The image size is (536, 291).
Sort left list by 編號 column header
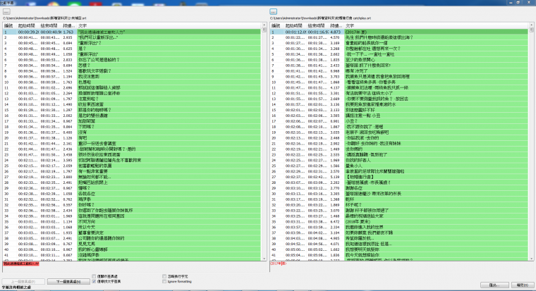point(10,26)
